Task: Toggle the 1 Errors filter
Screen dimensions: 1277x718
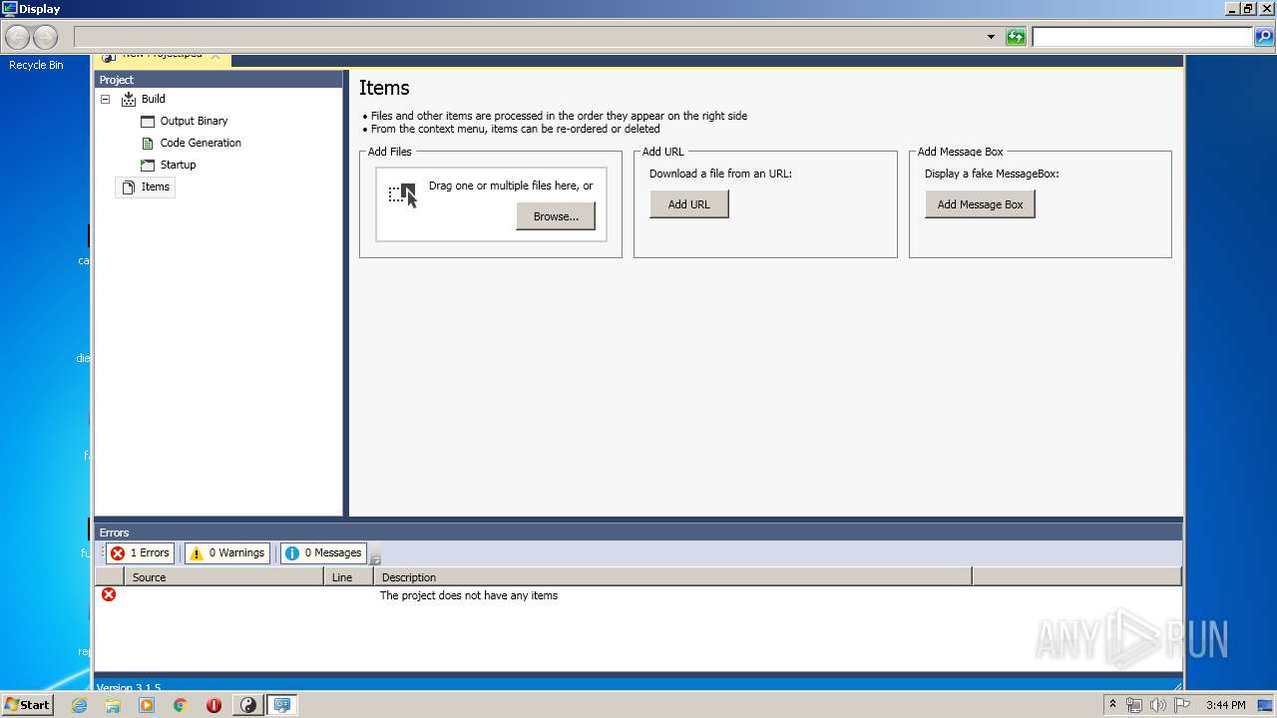Action: coord(141,552)
